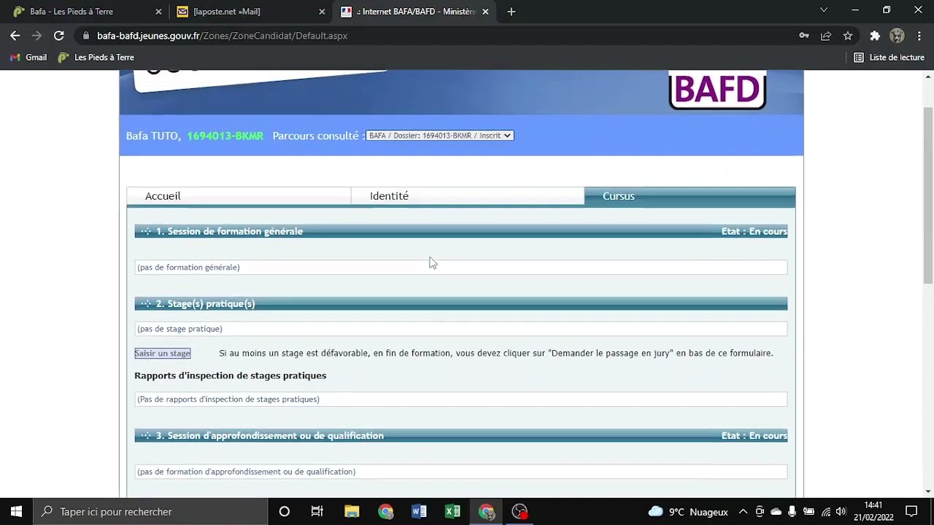Open the tab search chevron
This screenshot has height=525, width=934.
pyautogui.click(x=824, y=10)
